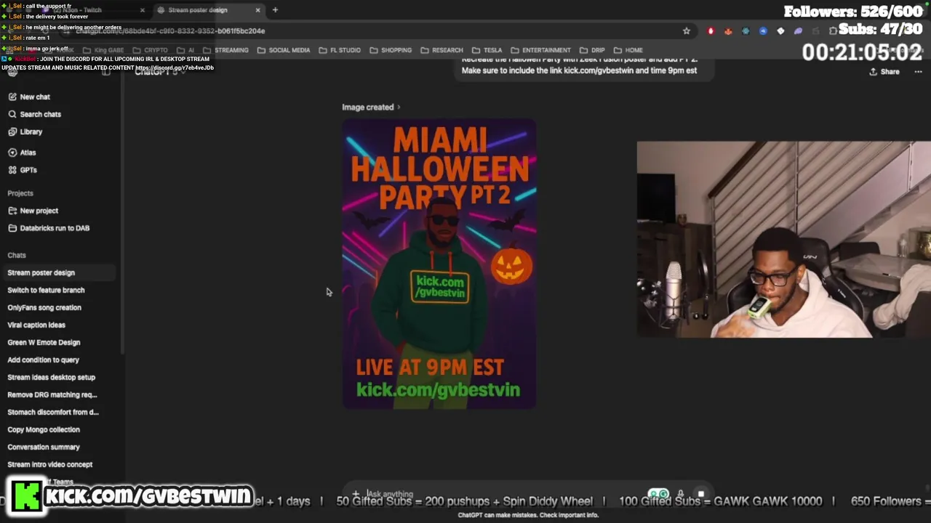
Task: Open the ENTERTAINMENT bookmarks folder
Action: coord(540,50)
